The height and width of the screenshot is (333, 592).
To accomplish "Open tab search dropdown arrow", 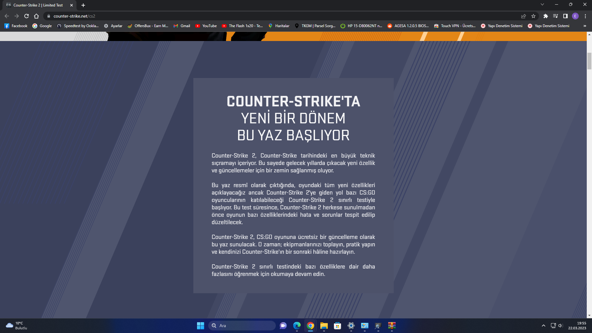I will point(542,4).
